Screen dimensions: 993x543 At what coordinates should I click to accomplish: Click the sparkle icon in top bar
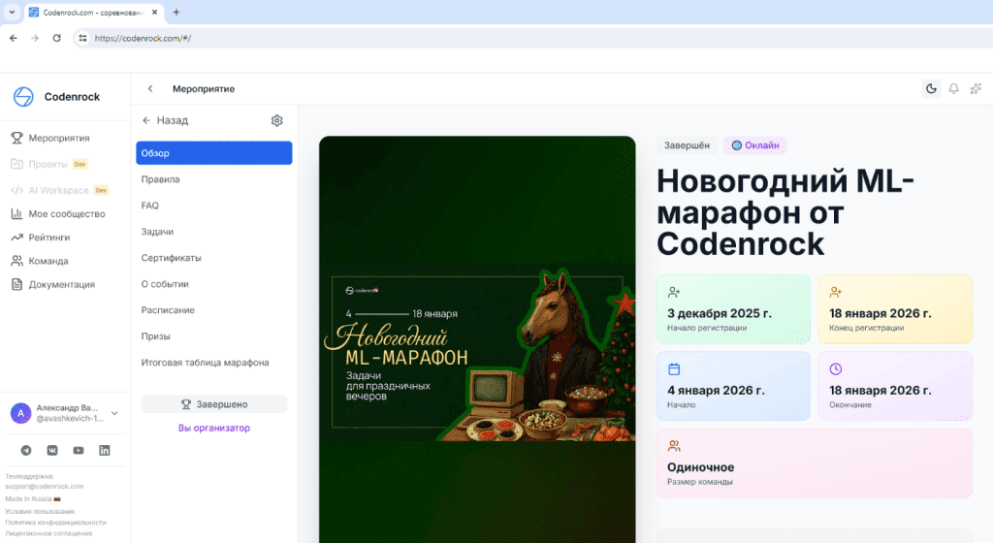tap(976, 89)
